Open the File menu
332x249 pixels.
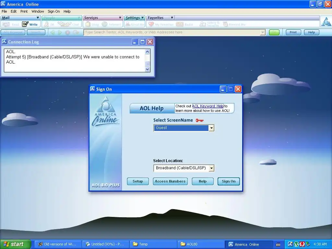pos(4,11)
